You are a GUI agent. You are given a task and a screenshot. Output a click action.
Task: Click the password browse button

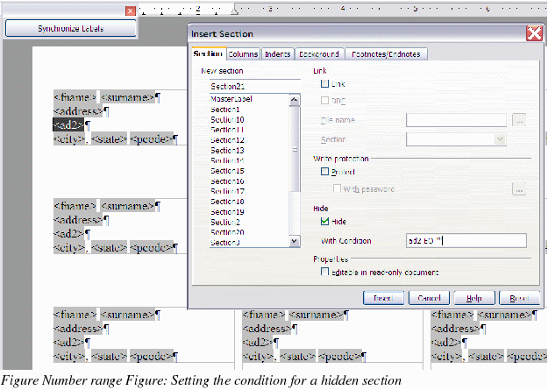click(519, 188)
